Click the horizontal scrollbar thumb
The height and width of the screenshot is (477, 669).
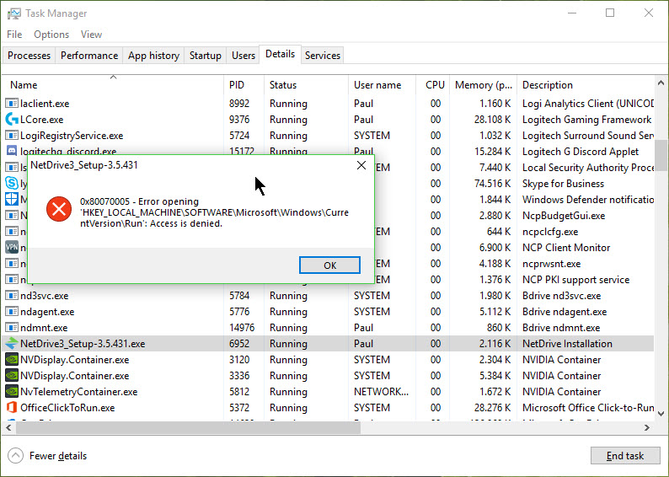(x=188, y=427)
